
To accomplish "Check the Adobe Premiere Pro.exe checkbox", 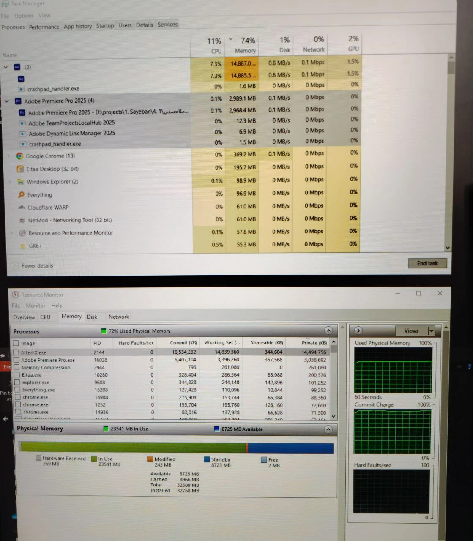I will 16,360.
